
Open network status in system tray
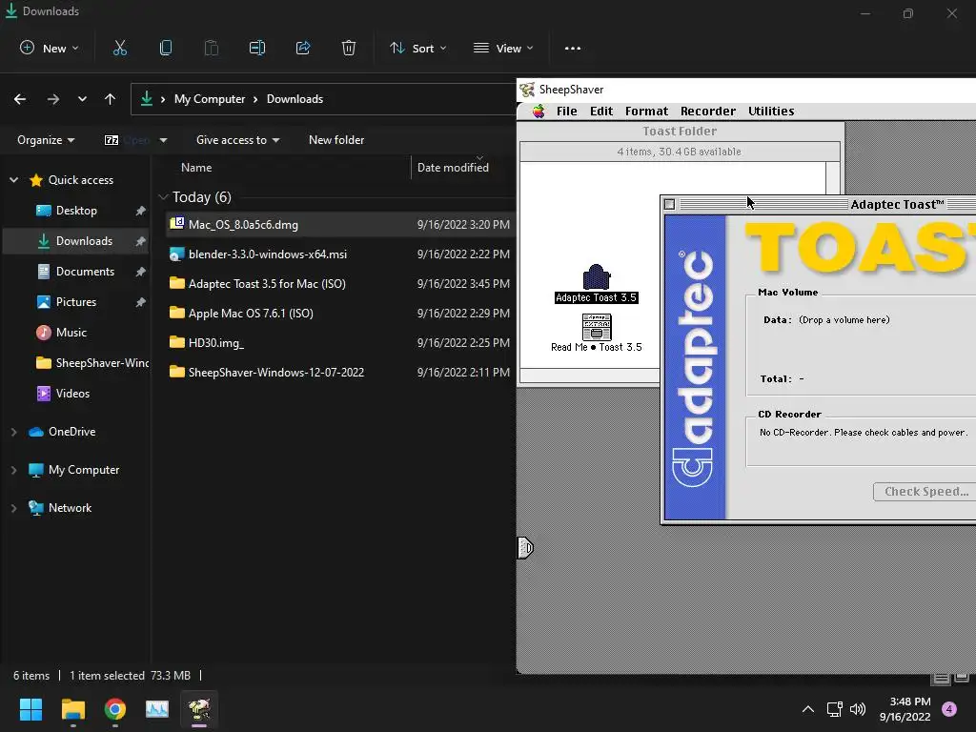coord(834,709)
